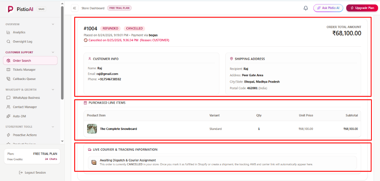Click the order total ₹68,100.00 heading
Screen dimensions: 380x181
[x=347, y=33]
